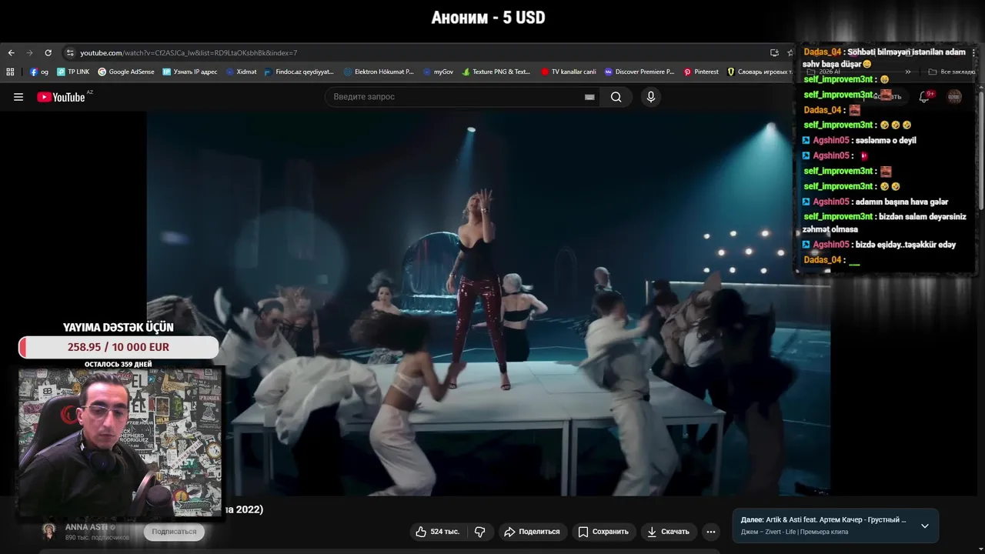Open more actions three-dot menu

[x=711, y=532]
